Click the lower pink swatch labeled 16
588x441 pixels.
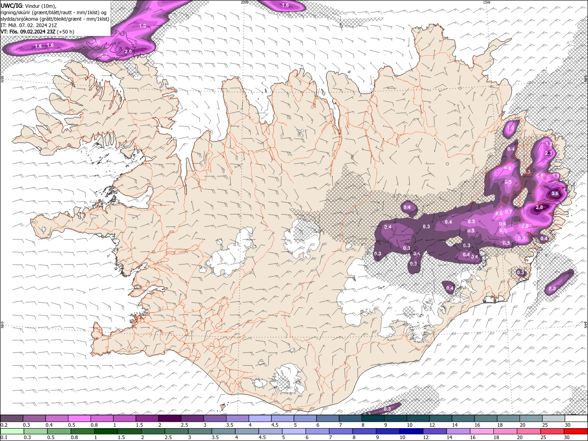tap(481, 431)
